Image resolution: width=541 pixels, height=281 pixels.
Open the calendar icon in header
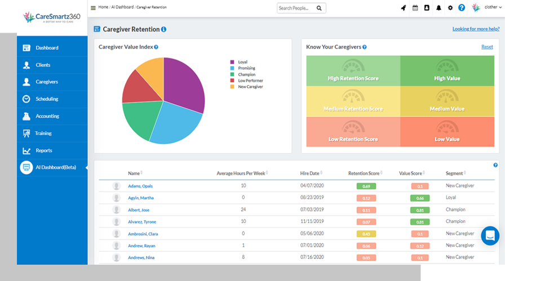(415, 8)
